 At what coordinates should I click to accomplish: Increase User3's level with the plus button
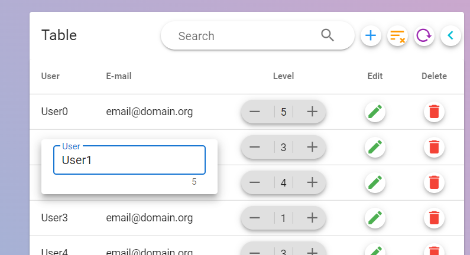[312, 218]
